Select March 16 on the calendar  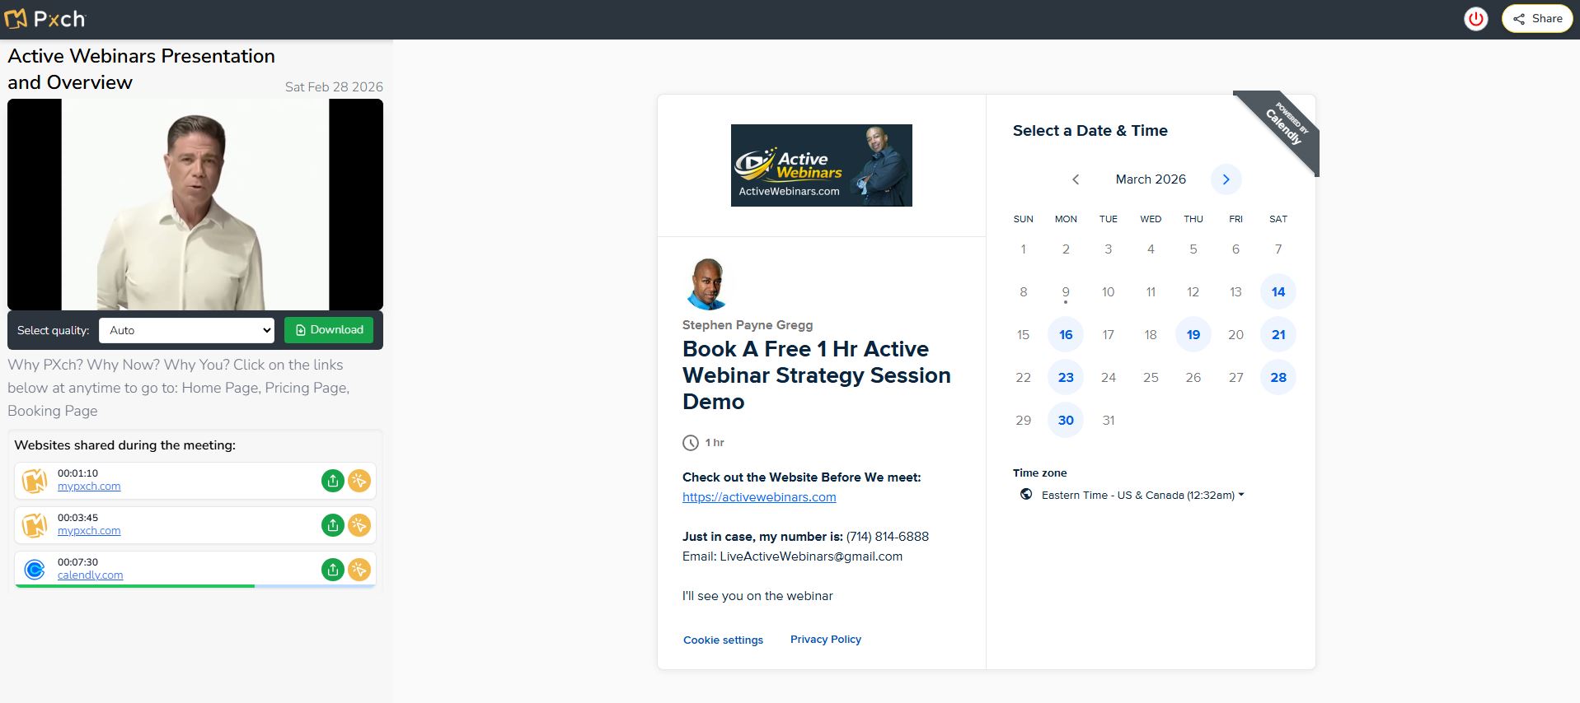point(1066,334)
